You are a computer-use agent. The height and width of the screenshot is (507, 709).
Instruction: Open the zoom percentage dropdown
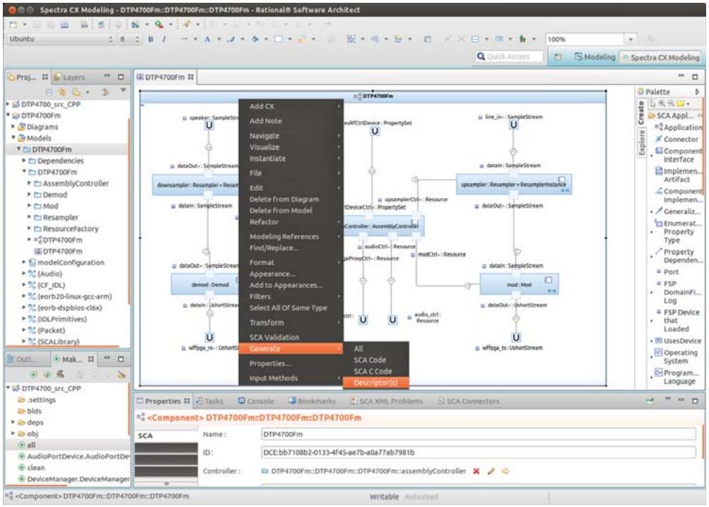click(x=631, y=40)
